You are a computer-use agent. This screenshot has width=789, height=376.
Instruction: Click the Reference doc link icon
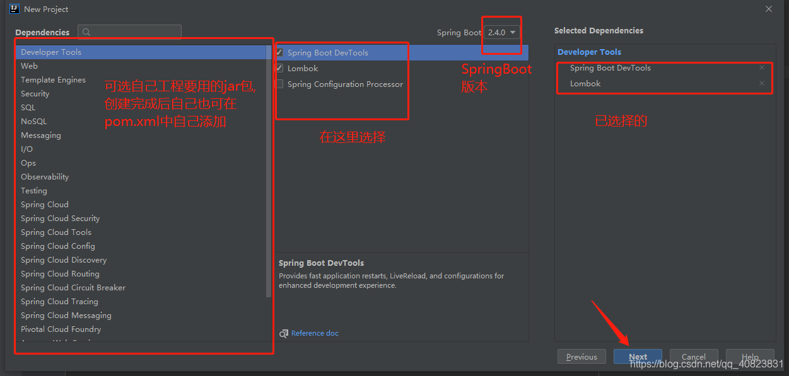(284, 333)
